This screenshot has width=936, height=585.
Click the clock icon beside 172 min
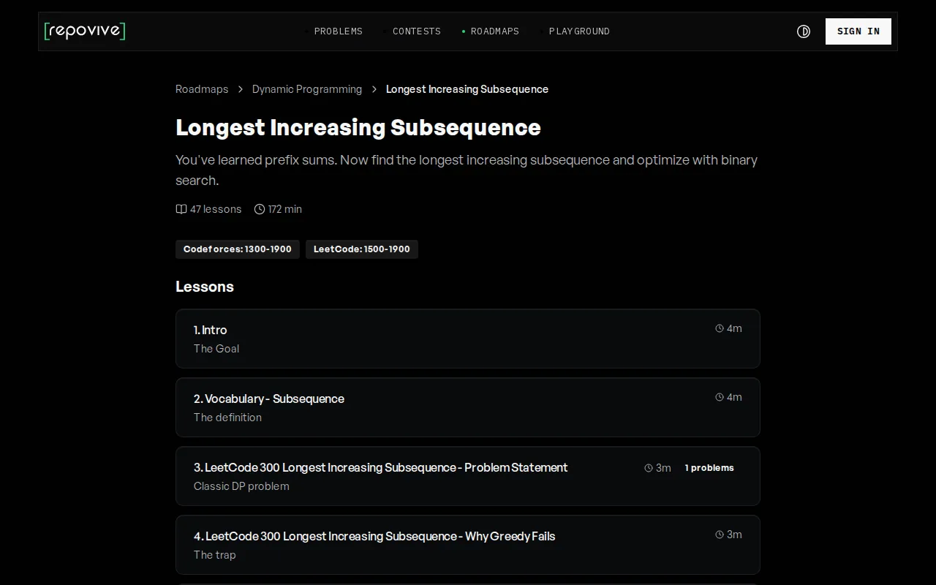point(260,209)
